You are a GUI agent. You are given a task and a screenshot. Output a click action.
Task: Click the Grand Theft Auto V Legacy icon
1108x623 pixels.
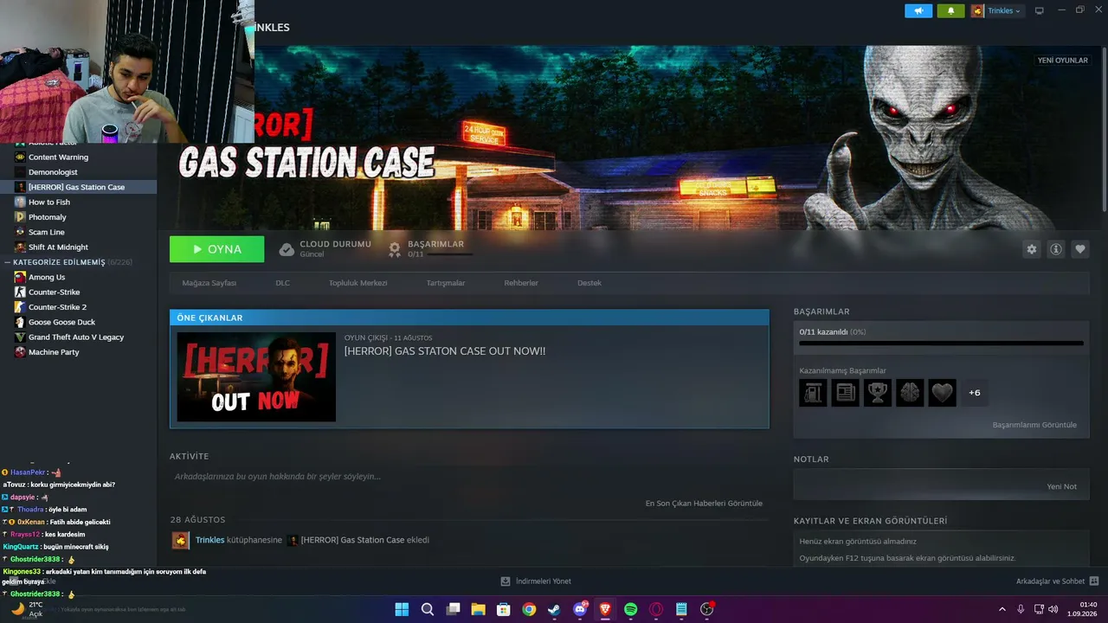(20, 337)
